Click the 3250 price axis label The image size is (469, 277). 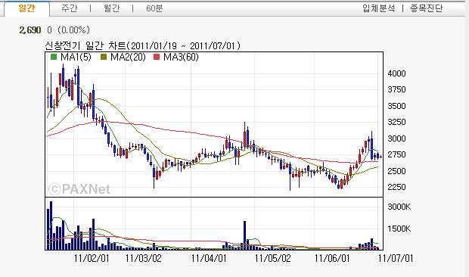(x=396, y=122)
